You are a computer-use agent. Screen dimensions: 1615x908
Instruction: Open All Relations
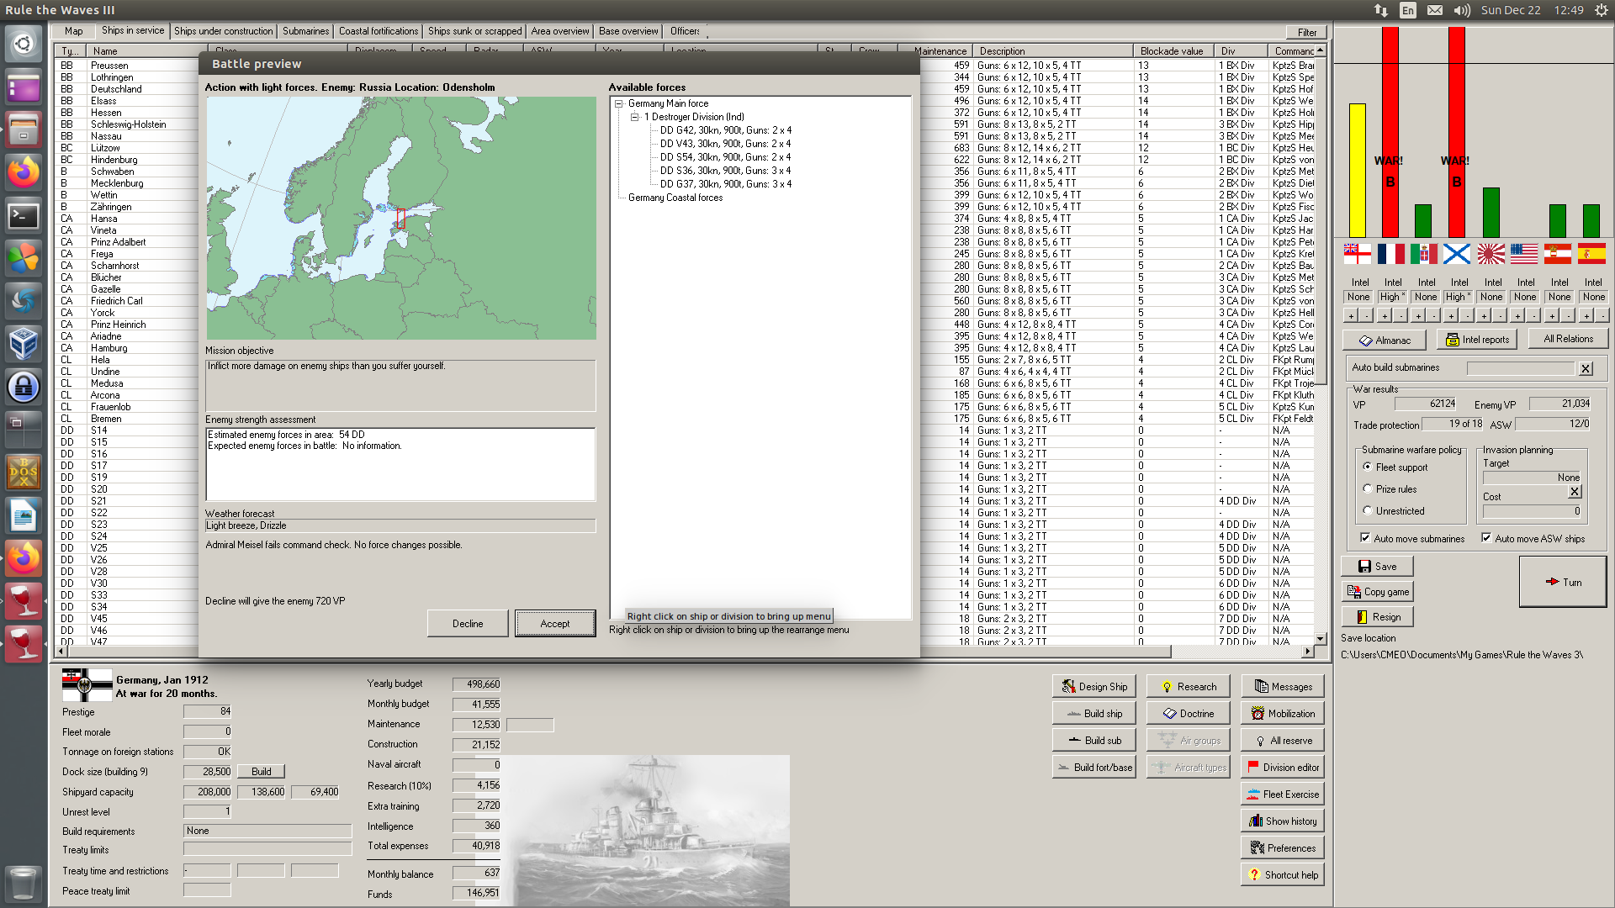tap(1568, 339)
